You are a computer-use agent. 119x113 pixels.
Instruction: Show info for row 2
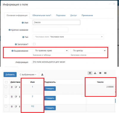[20, 97]
